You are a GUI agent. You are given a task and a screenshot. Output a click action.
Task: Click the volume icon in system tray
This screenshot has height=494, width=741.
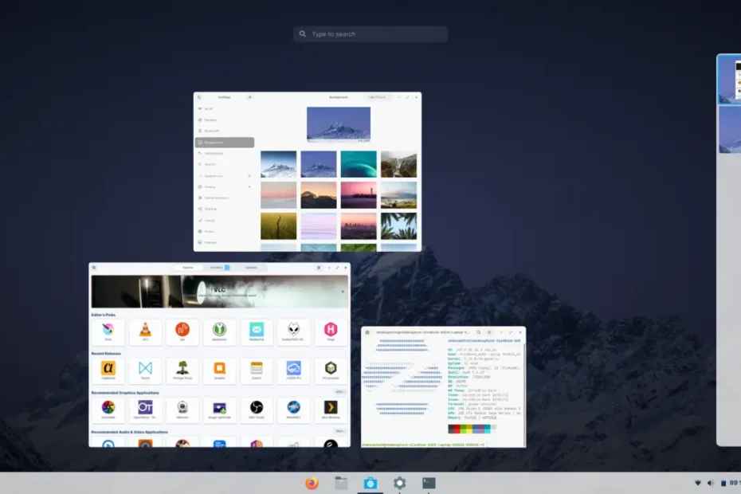click(x=710, y=483)
